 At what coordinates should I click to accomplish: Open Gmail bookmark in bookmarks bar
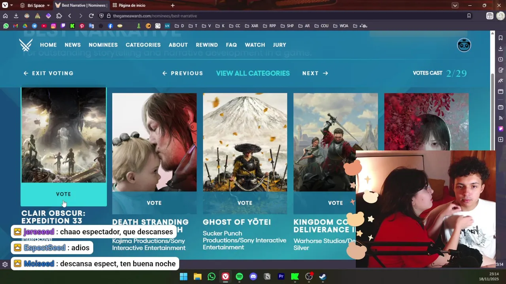coord(15,26)
